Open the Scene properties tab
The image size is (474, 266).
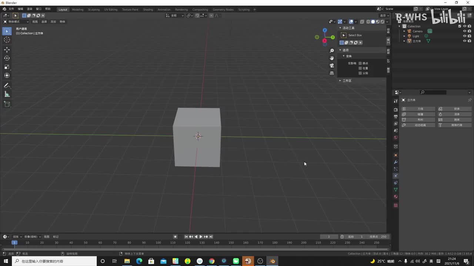(395, 130)
